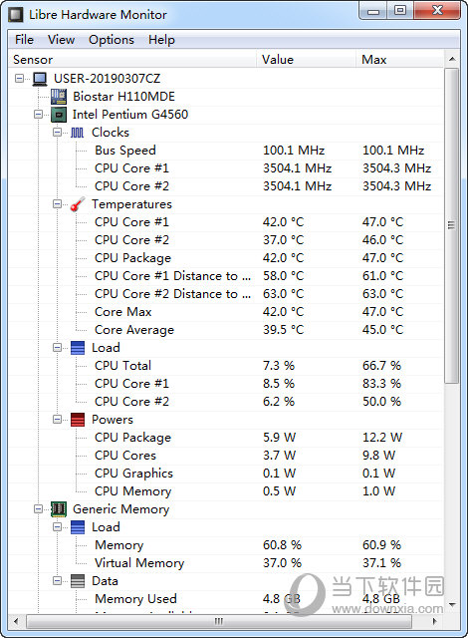The height and width of the screenshot is (638, 468).
Task: Click the red Powers icon
Action: 78,420
